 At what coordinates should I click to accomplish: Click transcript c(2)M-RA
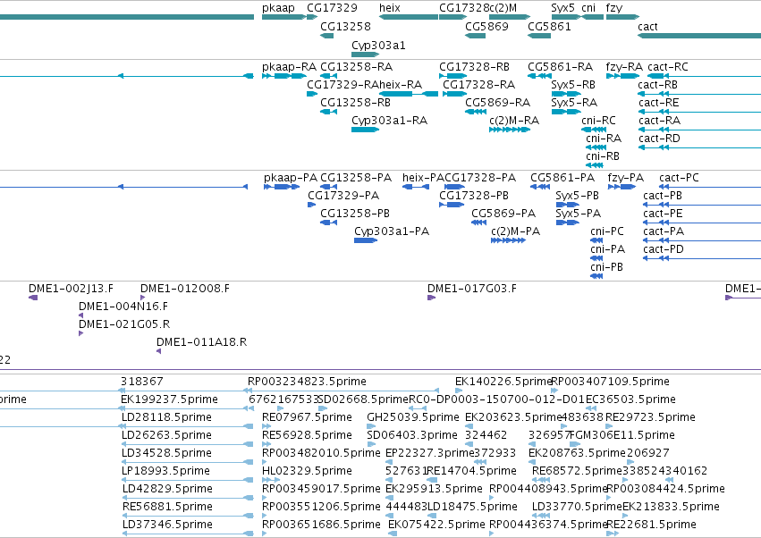tap(514, 121)
